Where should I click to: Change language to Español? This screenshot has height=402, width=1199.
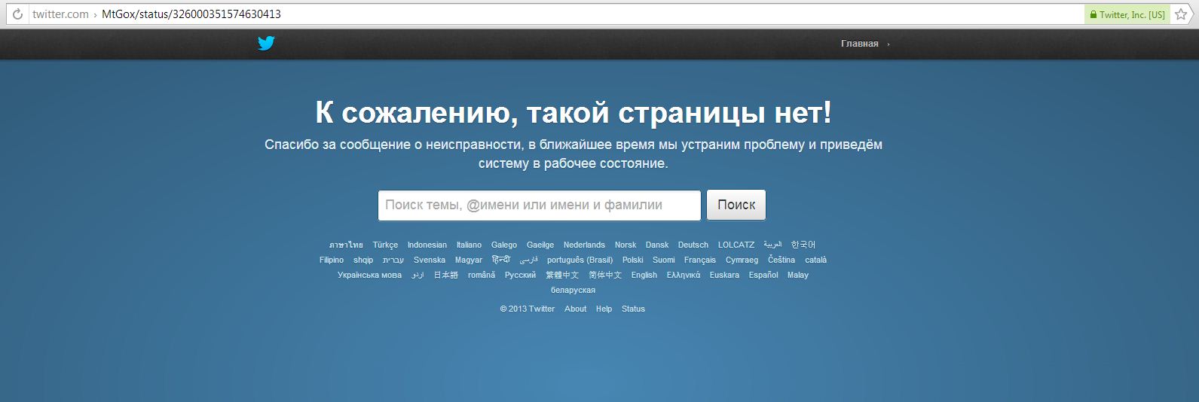pos(763,275)
